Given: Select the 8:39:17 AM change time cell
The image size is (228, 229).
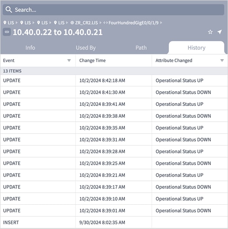Looking at the screenshot, I should pyautogui.click(x=114, y=187).
